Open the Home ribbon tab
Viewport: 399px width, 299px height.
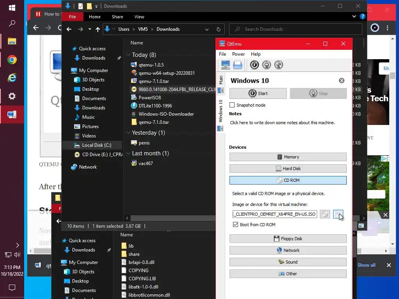pos(95,17)
